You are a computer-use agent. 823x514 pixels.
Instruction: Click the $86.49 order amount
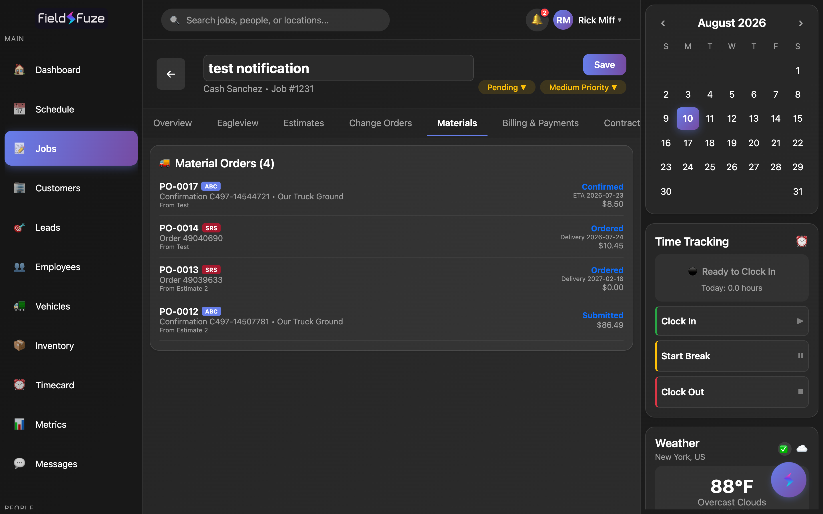pyautogui.click(x=610, y=325)
